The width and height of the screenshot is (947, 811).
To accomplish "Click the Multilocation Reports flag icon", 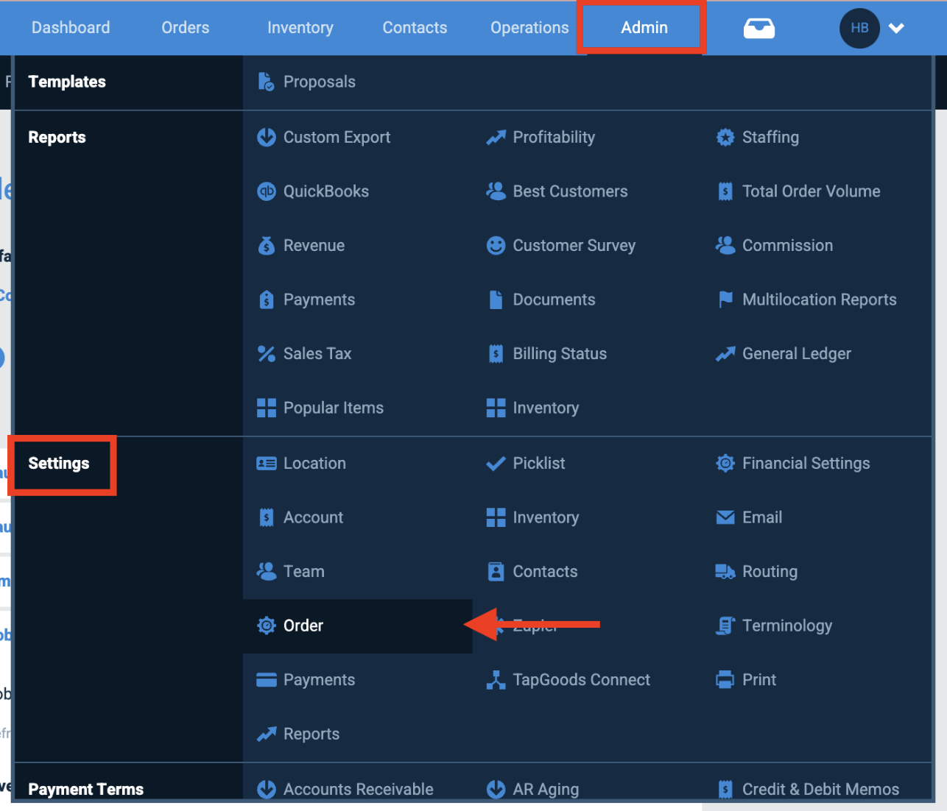I will point(725,300).
